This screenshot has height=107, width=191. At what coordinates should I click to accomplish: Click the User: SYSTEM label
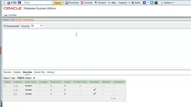(x=10, y=15)
